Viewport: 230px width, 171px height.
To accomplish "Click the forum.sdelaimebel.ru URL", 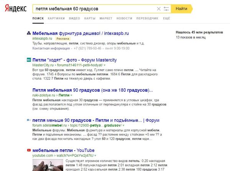I will pyautogui.click(x=49, y=125).
